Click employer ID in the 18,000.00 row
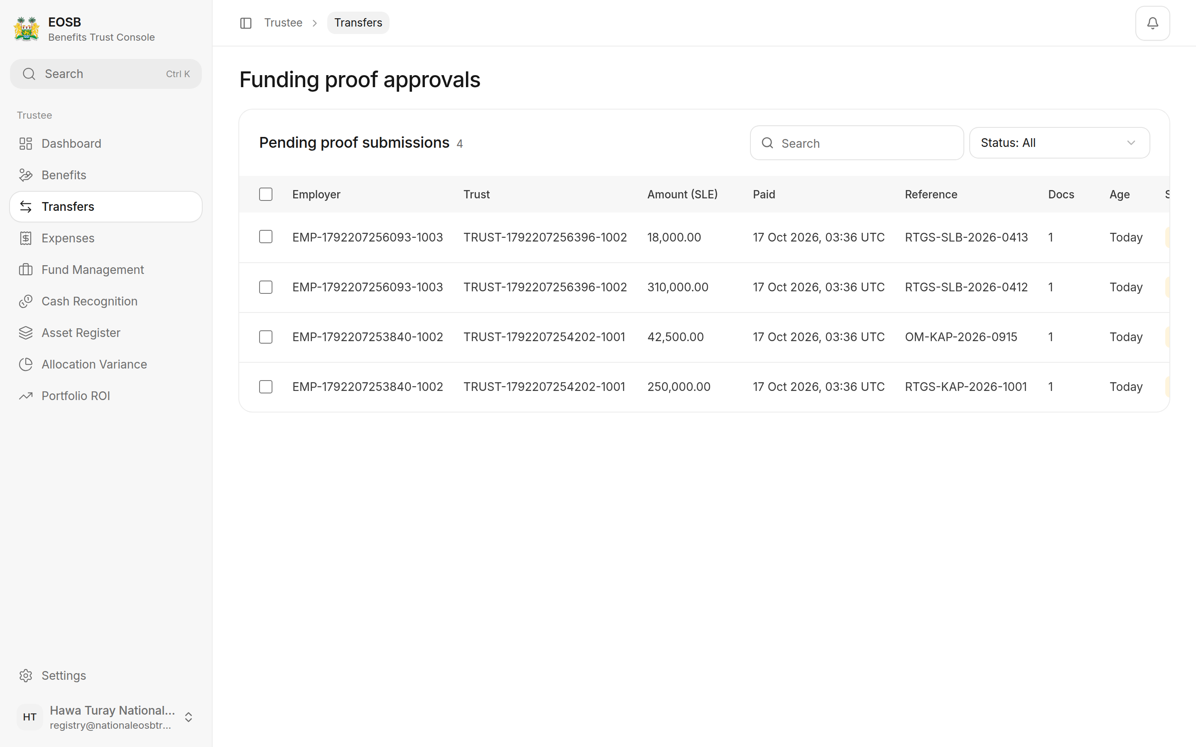 [367, 237]
